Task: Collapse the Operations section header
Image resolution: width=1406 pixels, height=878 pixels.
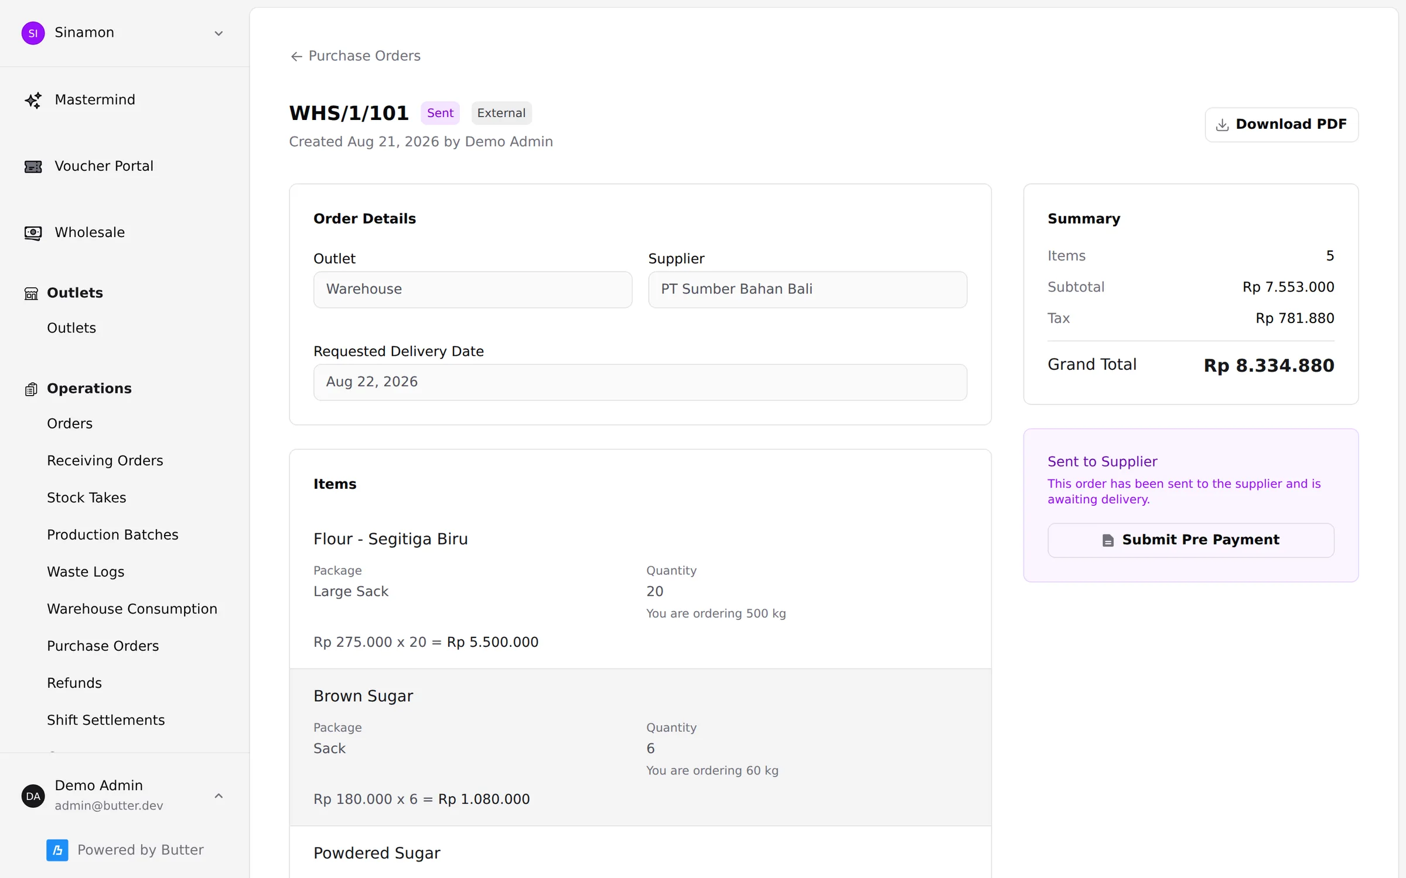Action: pyautogui.click(x=89, y=389)
